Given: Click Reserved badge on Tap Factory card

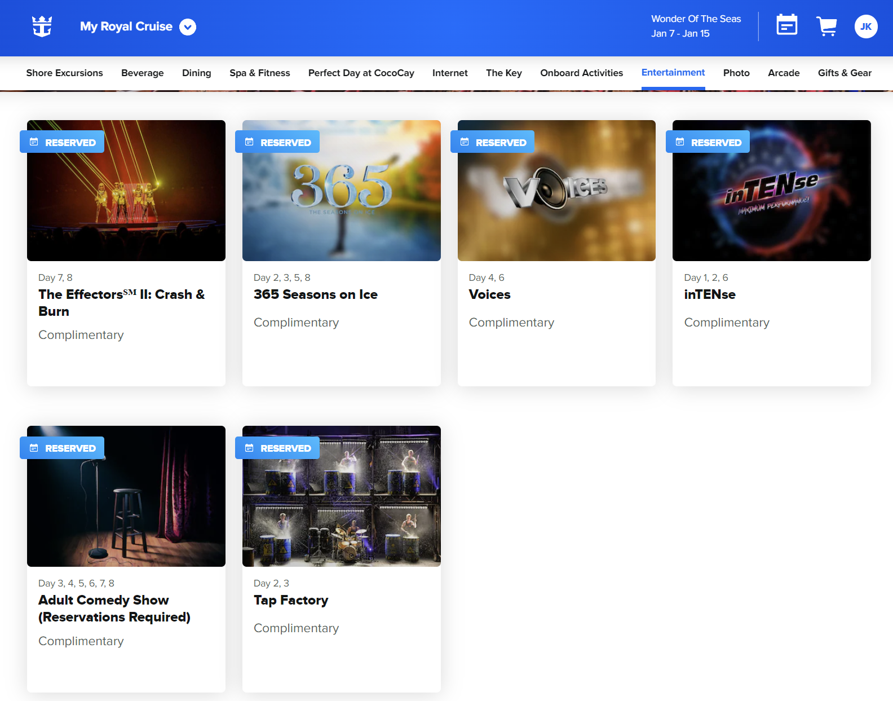Looking at the screenshot, I should click(x=277, y=448).
